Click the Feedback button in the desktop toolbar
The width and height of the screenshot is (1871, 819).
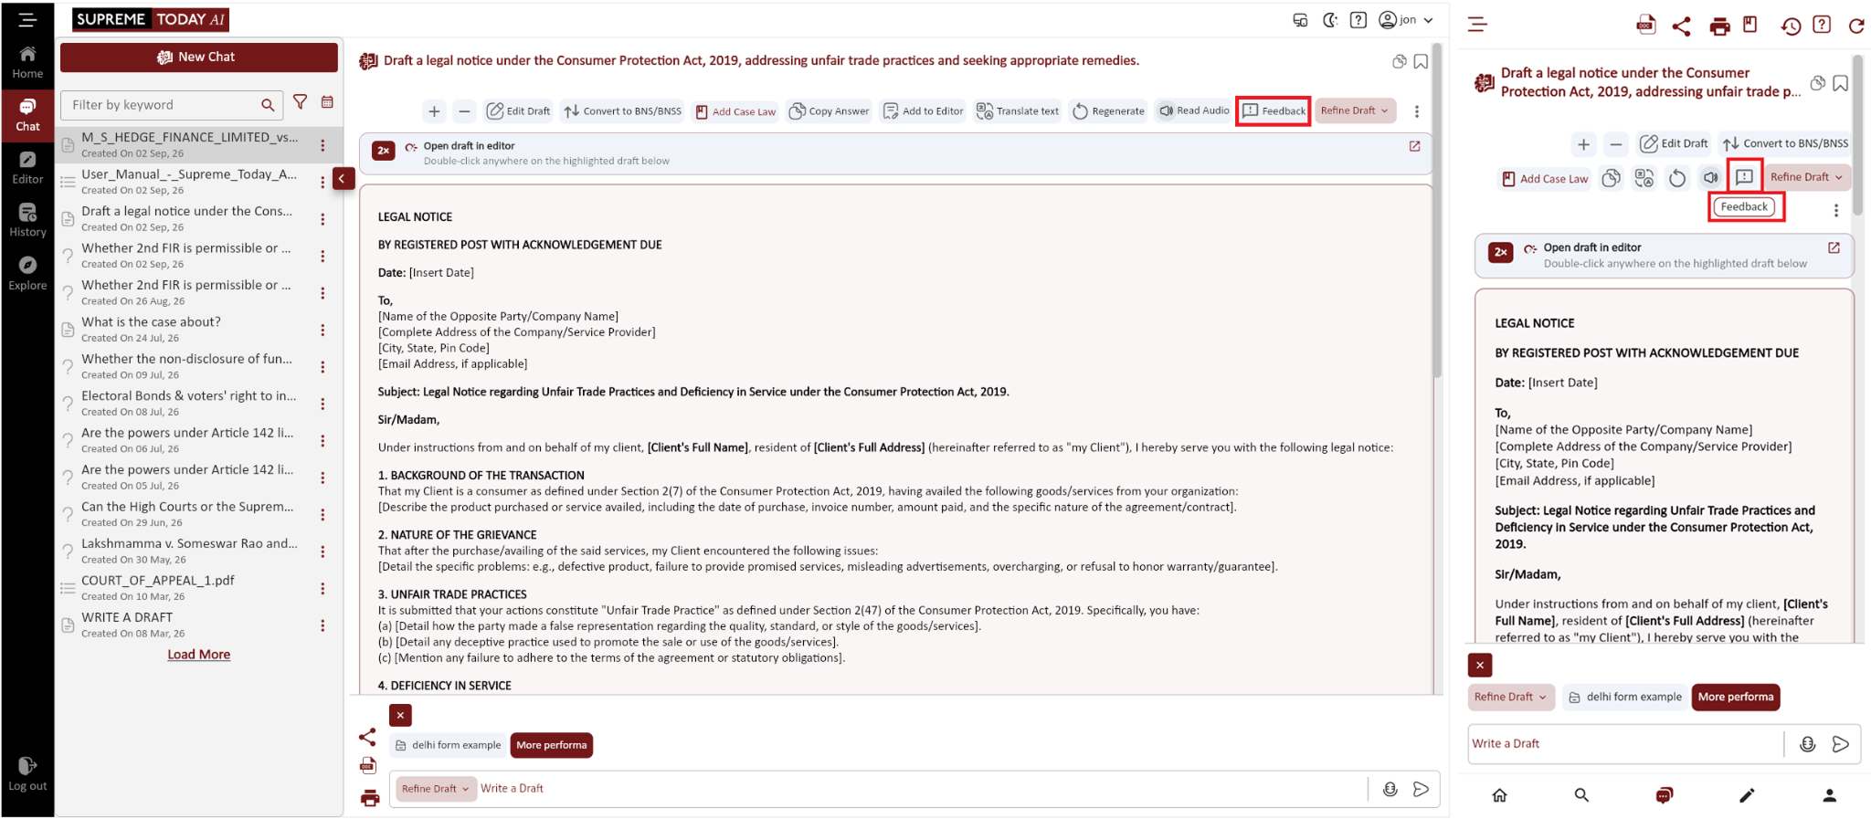[x=1274, y=111]
